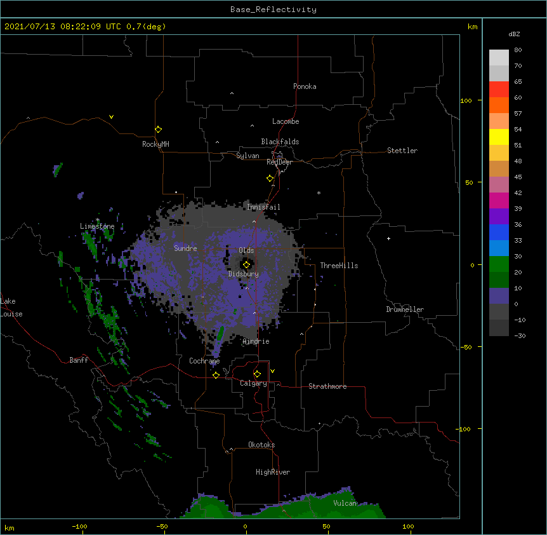Click the Olds town label
The height and width of the screenshot is (535, 547).
click(246, 250)
